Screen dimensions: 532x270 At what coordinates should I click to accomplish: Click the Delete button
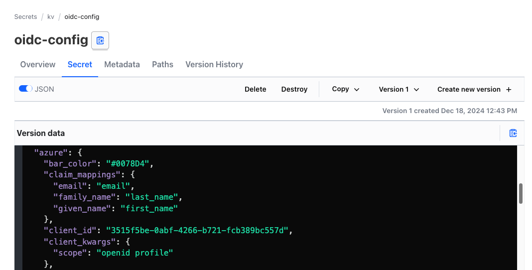click(x=256, y=89)
